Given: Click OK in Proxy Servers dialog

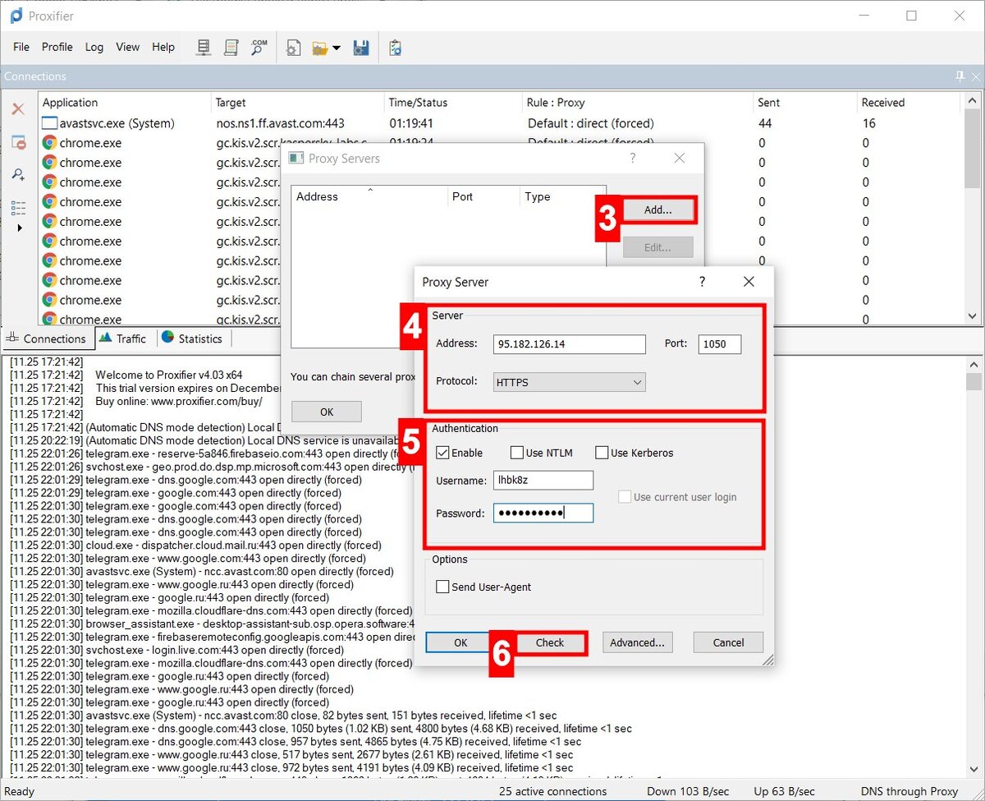Looking at the screenshot, I should (x=327, y=412).
